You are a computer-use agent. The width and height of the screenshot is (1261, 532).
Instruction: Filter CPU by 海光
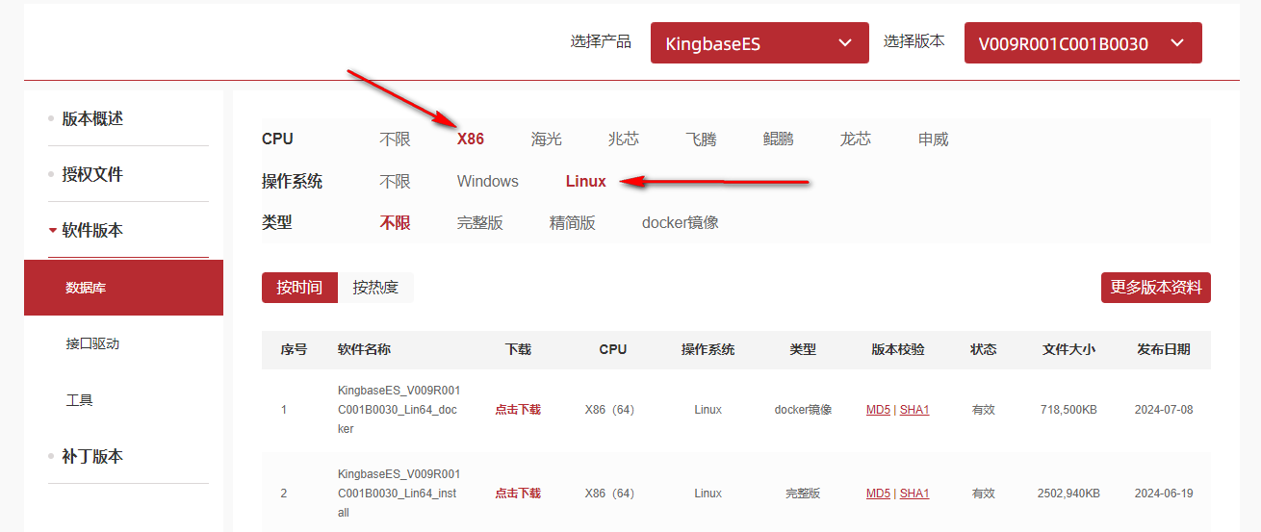[546, 139]
